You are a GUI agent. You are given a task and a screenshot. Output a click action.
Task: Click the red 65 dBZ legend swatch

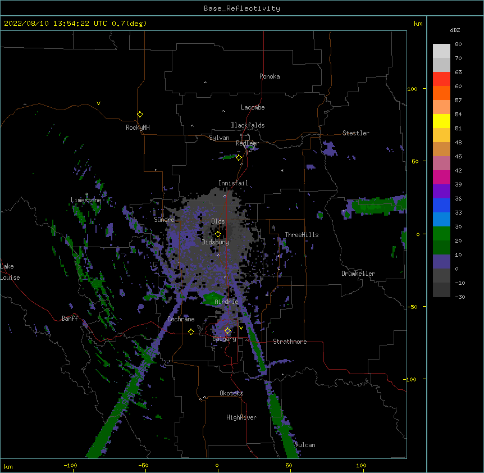[x=441, y=79]
